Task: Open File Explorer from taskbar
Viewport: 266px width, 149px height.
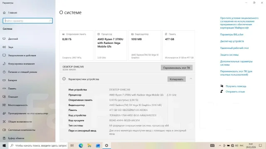Action: point(89,145)
